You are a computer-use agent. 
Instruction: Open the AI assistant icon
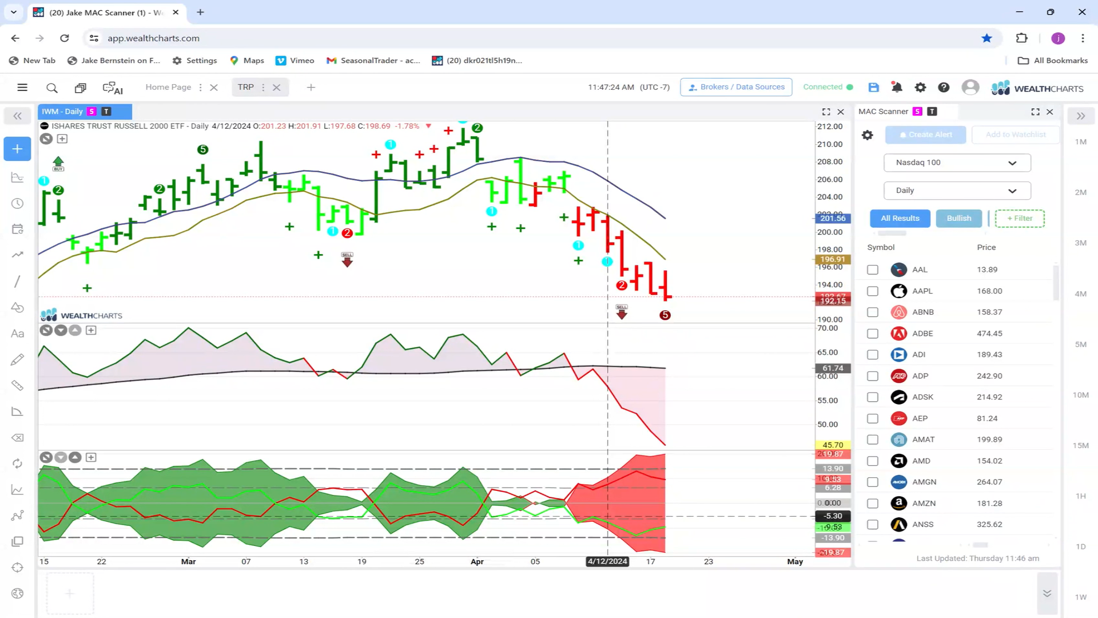click(113, 88)
